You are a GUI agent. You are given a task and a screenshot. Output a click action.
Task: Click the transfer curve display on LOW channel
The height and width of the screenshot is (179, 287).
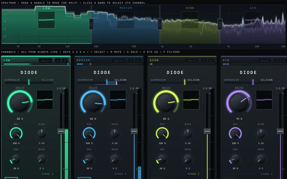click(44, 100)
